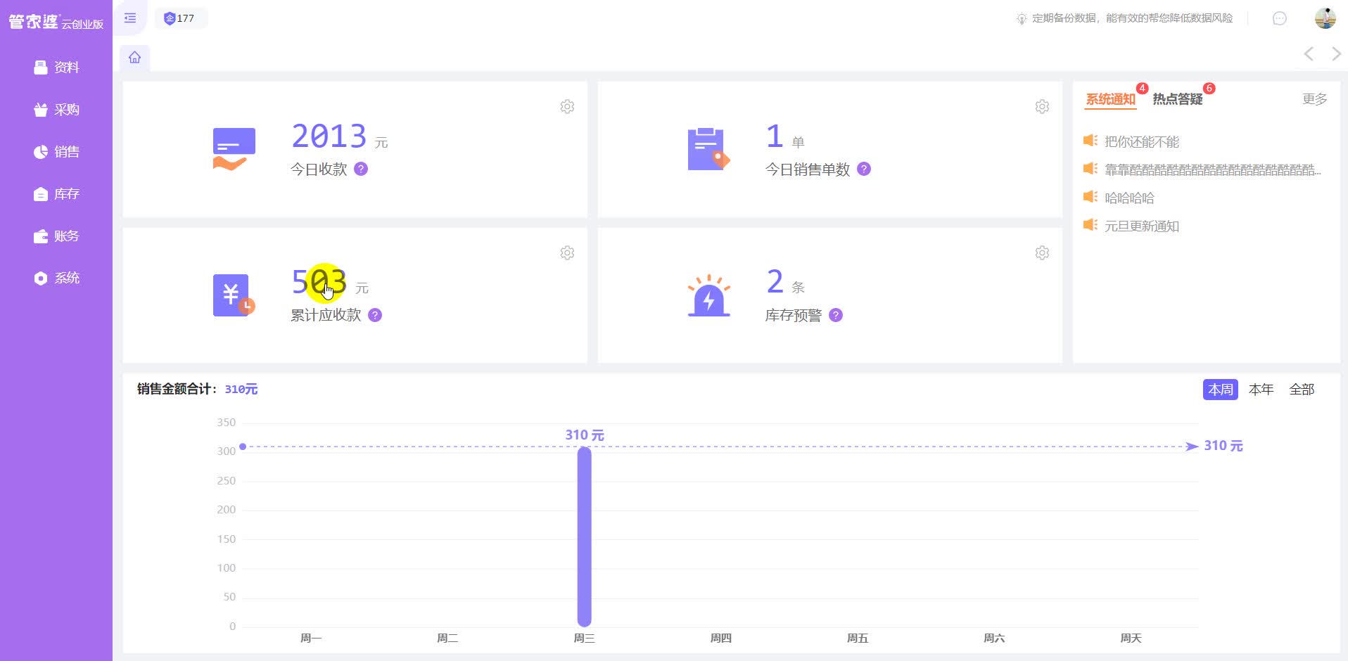
Task: Open the chat message bubble icon
Action: click(x=1280, y=18)
